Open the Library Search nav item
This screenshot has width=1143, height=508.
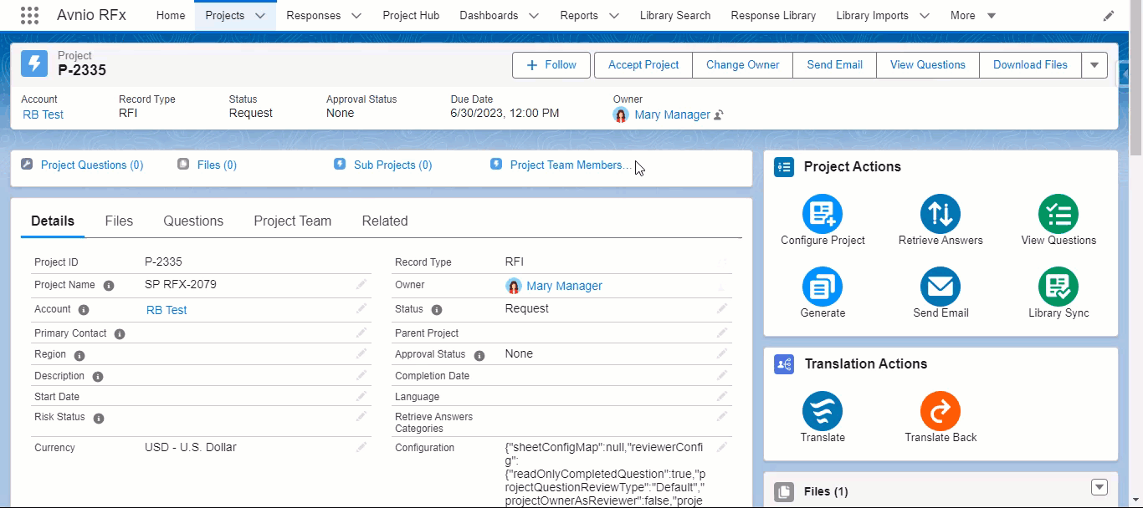(675, 16)
